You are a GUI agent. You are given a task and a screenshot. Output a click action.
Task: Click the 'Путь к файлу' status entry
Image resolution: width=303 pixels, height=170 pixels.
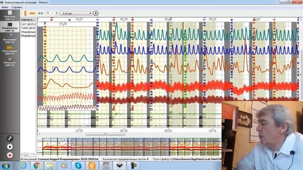click(x=187, y=159)
